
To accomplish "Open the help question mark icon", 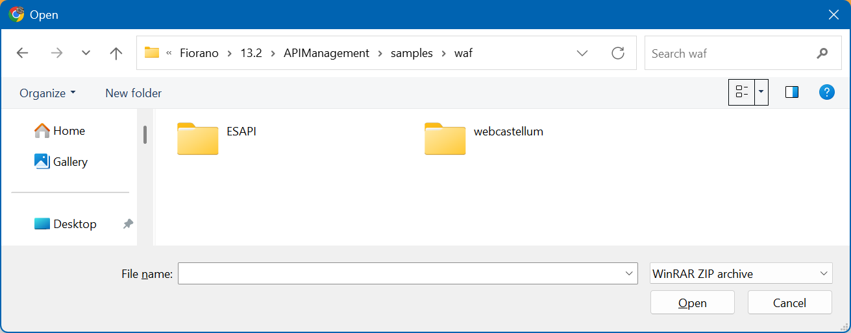I will pyautogui.click(x=826, y=92).
